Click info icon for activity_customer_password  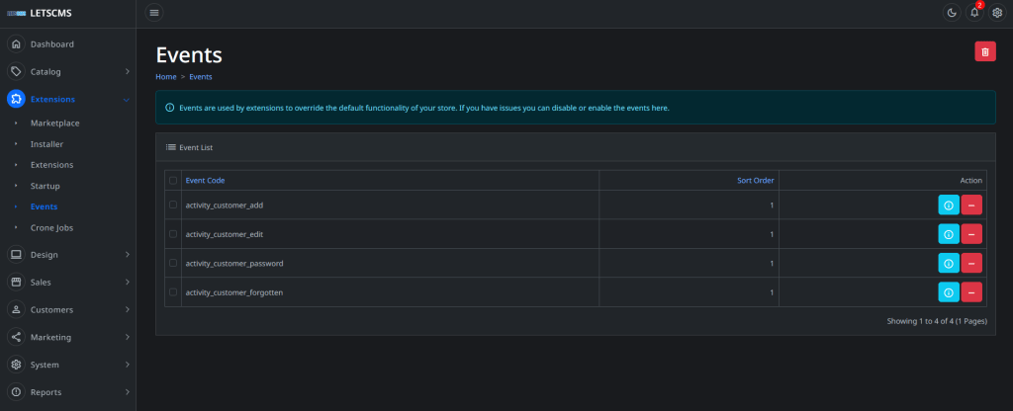click(948, 263)
